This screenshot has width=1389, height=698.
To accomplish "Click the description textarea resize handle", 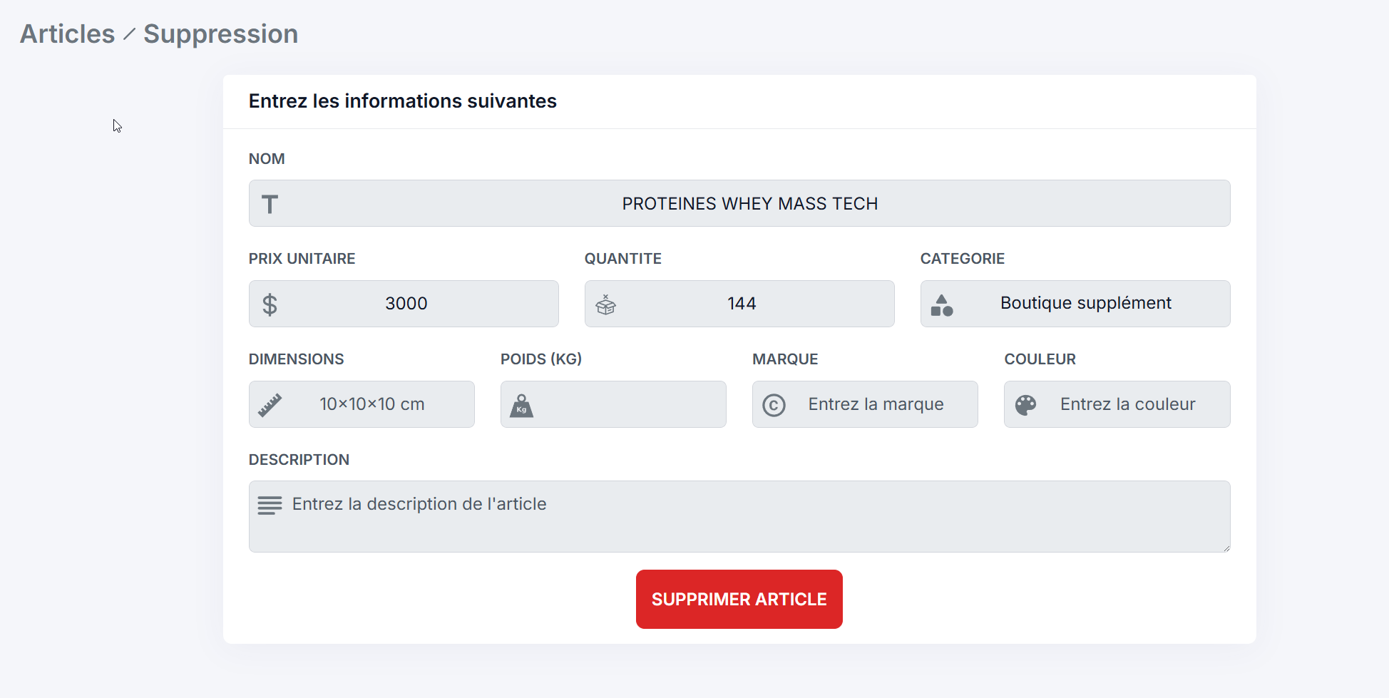I will click(x=1226, y=548).
